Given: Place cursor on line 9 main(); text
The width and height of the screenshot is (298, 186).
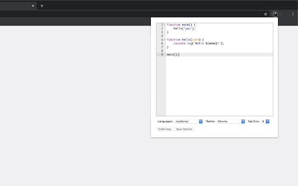Looking at the screenshot, I should coord(173,55).
